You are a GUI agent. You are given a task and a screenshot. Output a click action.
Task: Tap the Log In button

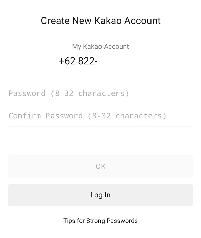coord(100,195)
